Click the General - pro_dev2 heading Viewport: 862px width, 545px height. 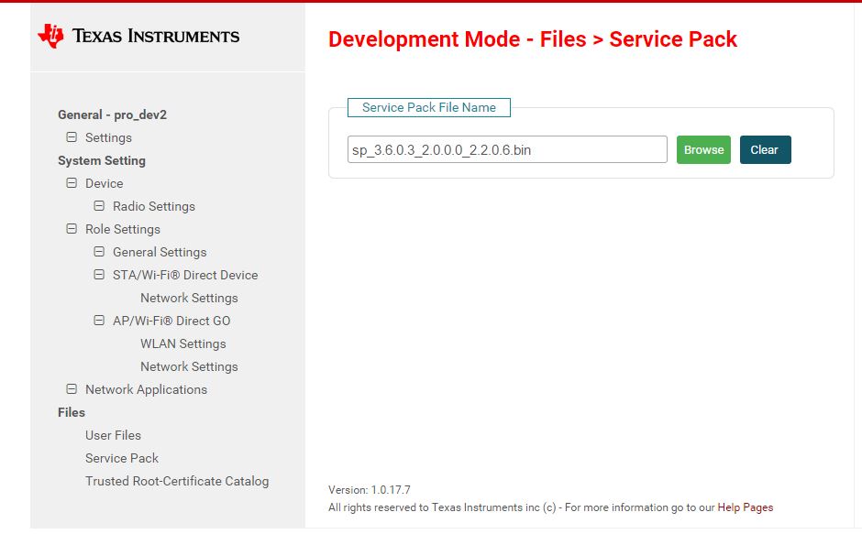click(112, 114)
